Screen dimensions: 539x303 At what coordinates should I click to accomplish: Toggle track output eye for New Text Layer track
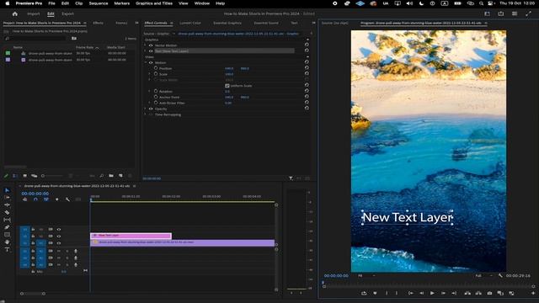coord(59,236)
